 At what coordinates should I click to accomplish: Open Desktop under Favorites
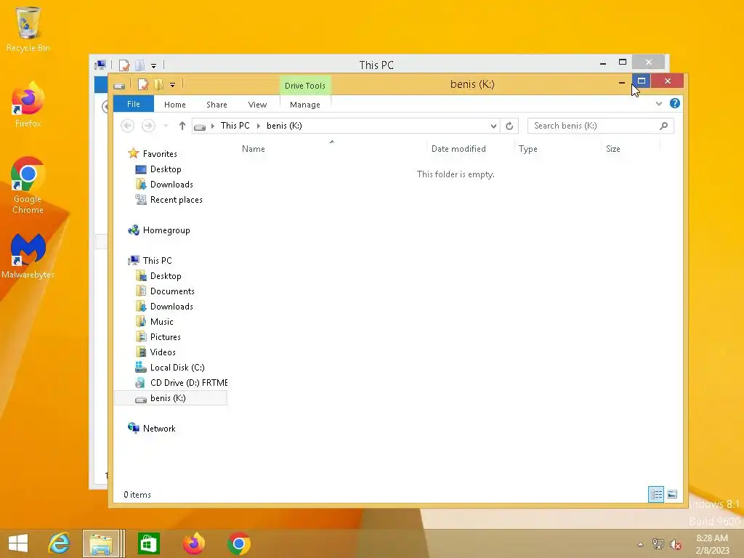(x=166, y=169)
